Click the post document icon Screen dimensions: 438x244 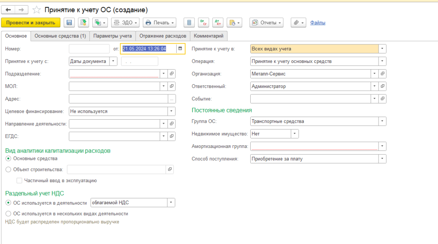click(x=83, y=23)
